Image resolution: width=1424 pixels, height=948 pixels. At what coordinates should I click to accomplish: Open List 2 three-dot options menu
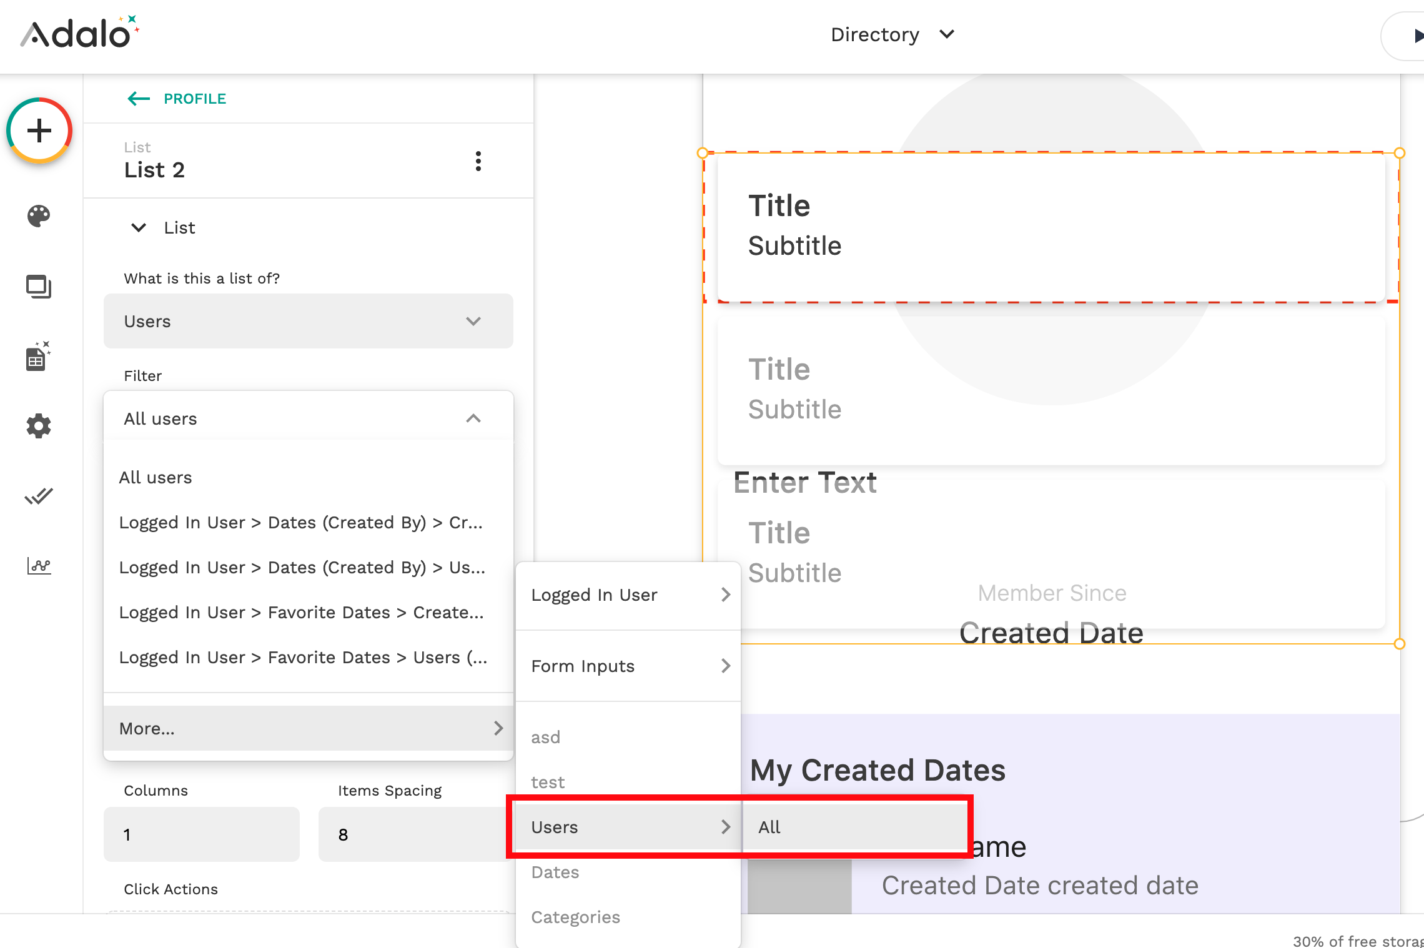478,161
